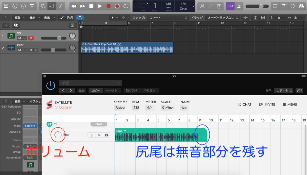This screenshot has width=307, height=175.
Task: Click the Stop transport button
Action: coord(91,6)
